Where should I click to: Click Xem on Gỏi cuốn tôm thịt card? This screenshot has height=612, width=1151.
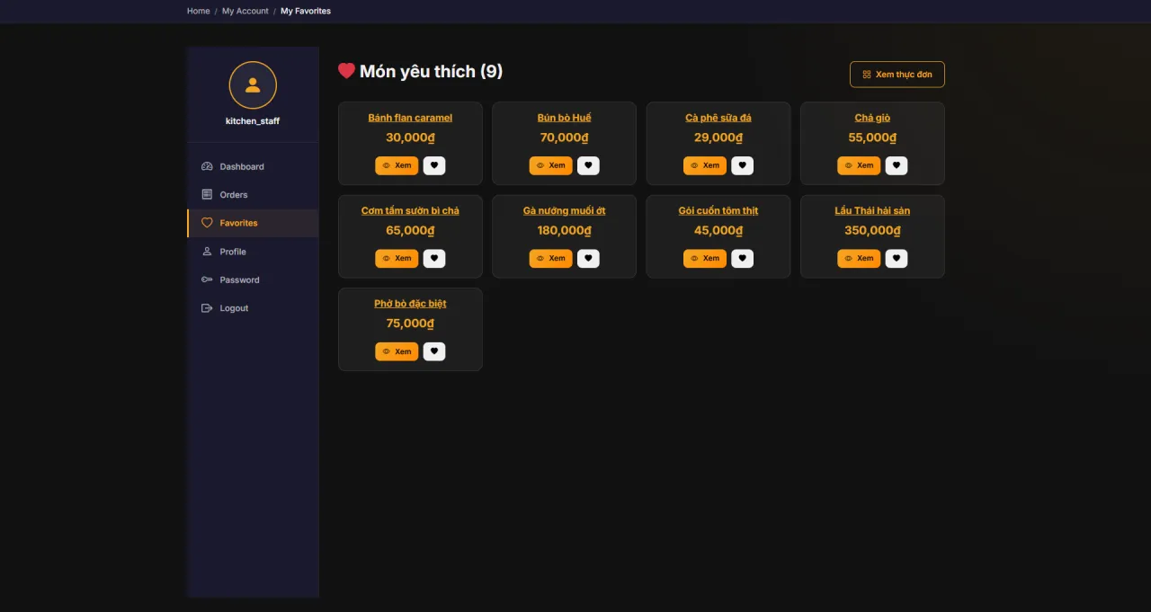tap(705, 259)
